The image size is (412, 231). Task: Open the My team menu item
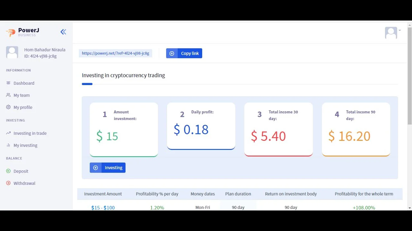coord(22,95)
